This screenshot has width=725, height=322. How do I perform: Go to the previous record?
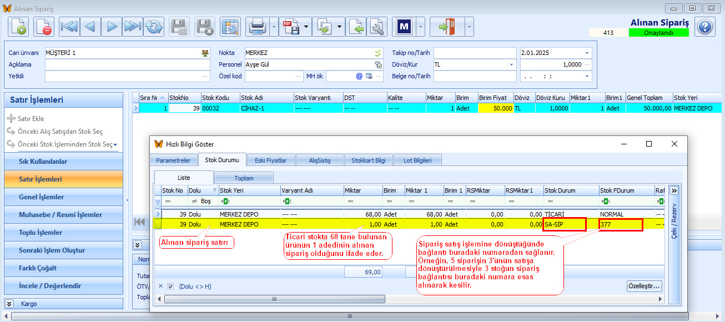(x=90, y=27)
